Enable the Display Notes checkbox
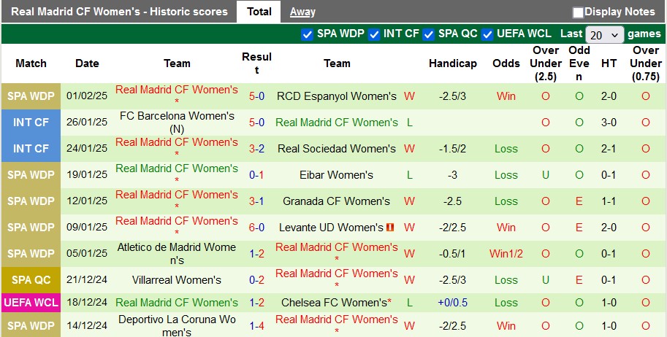 point(578,12)
